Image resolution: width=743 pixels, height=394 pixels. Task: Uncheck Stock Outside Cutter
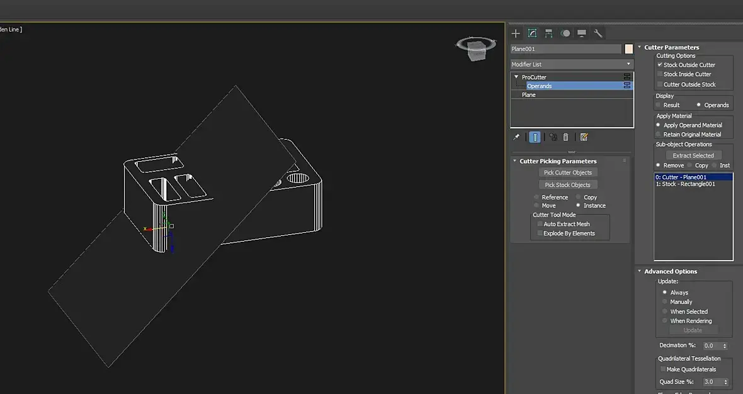coord(660,64)
